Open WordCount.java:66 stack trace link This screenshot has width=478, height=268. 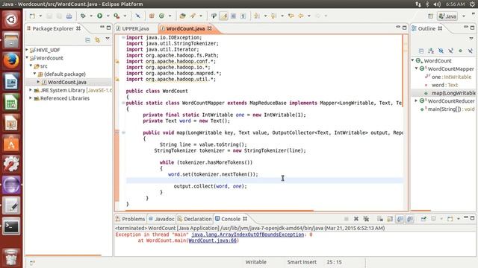click(x=212, y=240)
